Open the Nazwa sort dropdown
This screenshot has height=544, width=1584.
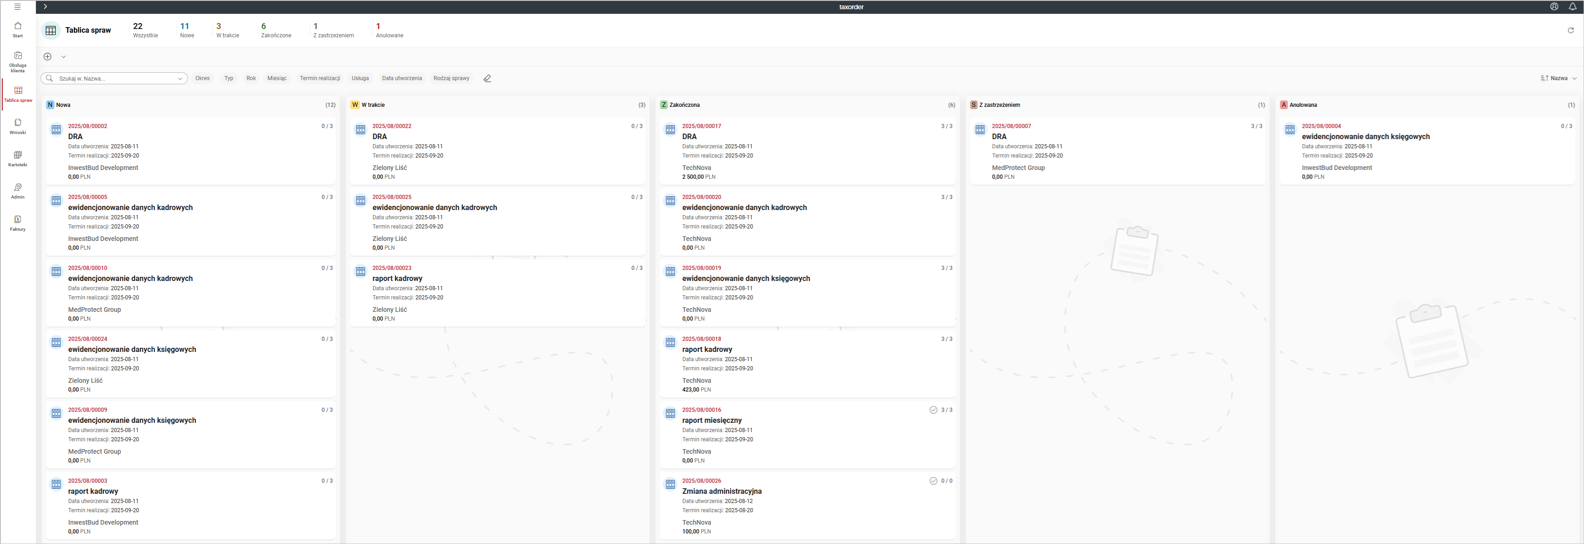pyautogui.click(x=1559, y=79)
